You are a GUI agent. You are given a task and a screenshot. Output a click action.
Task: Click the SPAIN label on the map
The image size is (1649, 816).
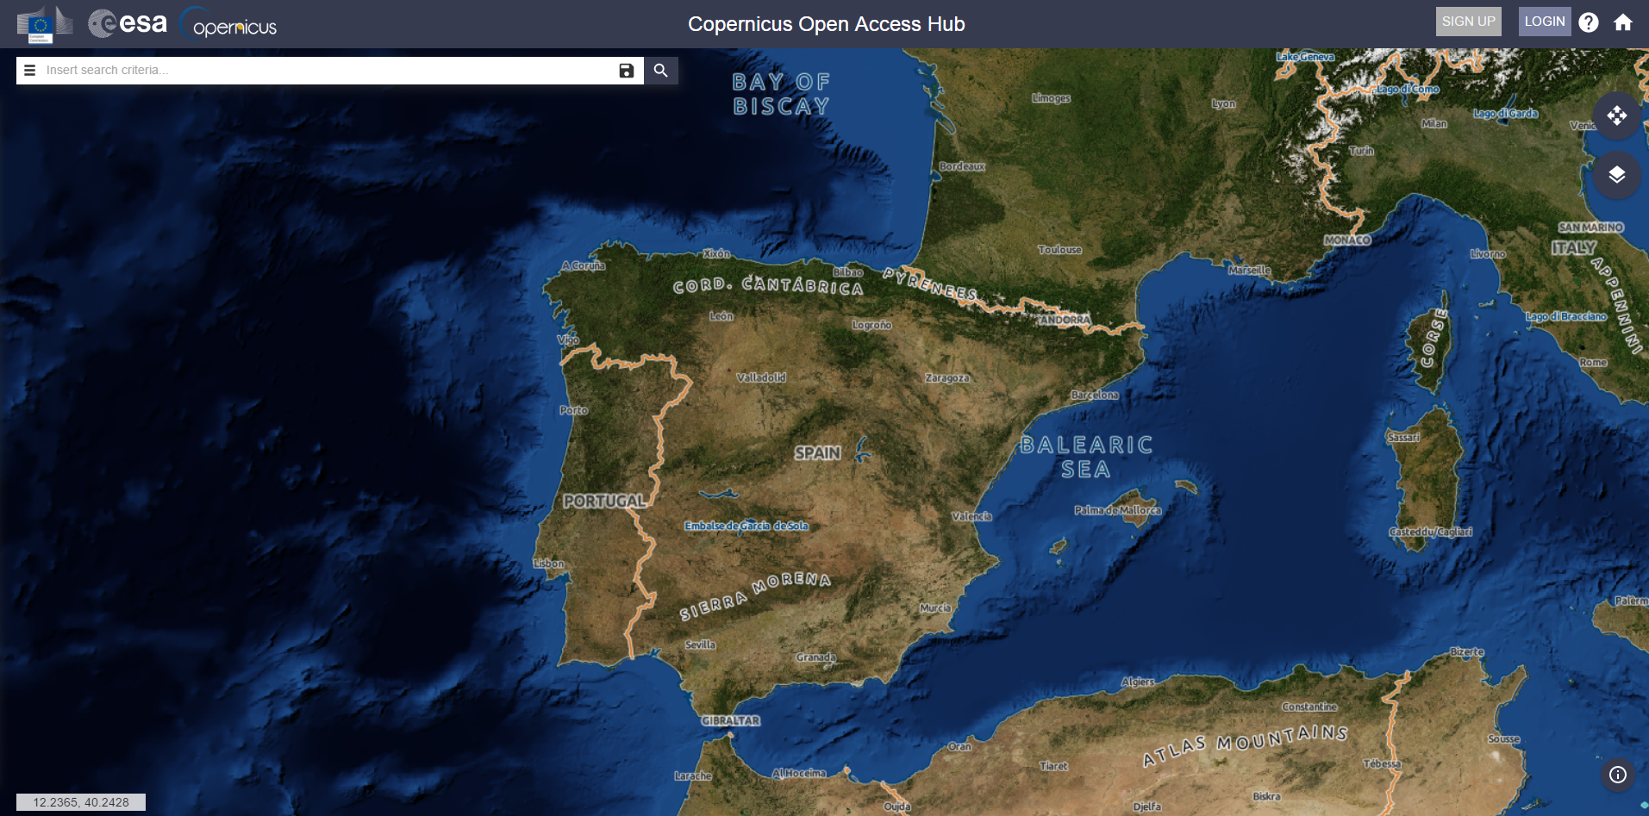[x=817, y=453]
